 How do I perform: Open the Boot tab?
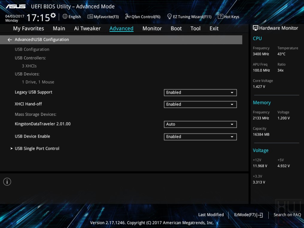click(176, 28)
